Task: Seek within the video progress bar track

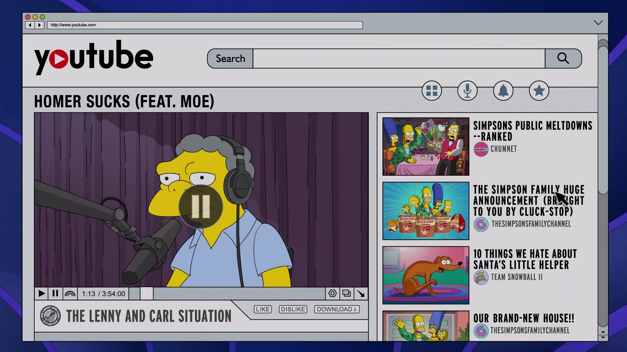Action: 227,294
